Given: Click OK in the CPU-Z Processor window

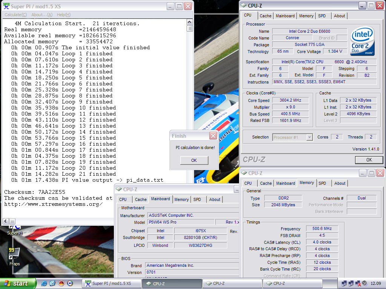Looking at the screenshot, I should pos(369,160).
